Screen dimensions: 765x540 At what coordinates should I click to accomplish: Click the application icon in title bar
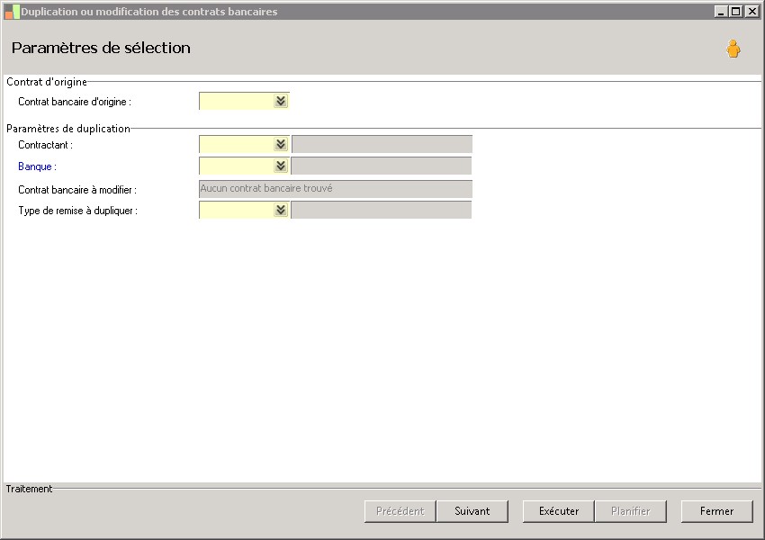pos(12,12)
